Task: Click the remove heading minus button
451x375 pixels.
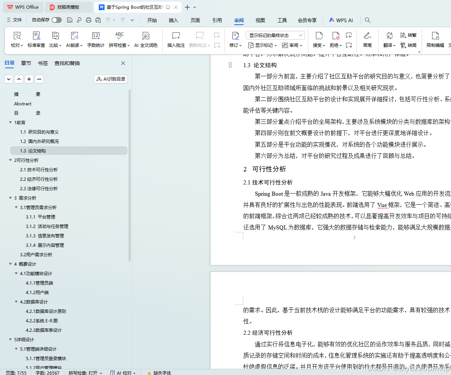Action: [x=39, y=79]
